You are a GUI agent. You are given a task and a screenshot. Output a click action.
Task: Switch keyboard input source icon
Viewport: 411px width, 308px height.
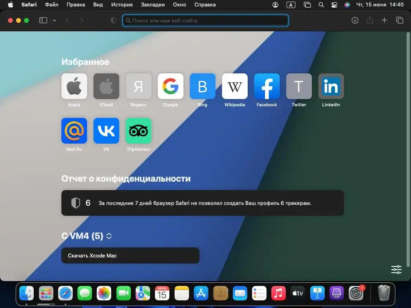[291, 5]
